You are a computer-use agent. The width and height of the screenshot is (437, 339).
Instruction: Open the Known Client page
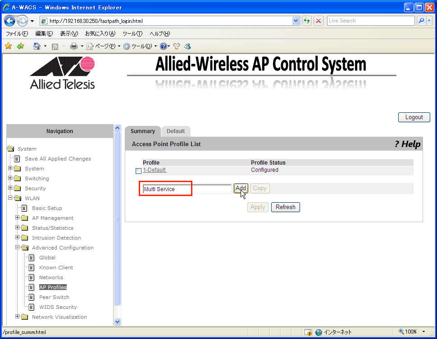coord(56,268)
